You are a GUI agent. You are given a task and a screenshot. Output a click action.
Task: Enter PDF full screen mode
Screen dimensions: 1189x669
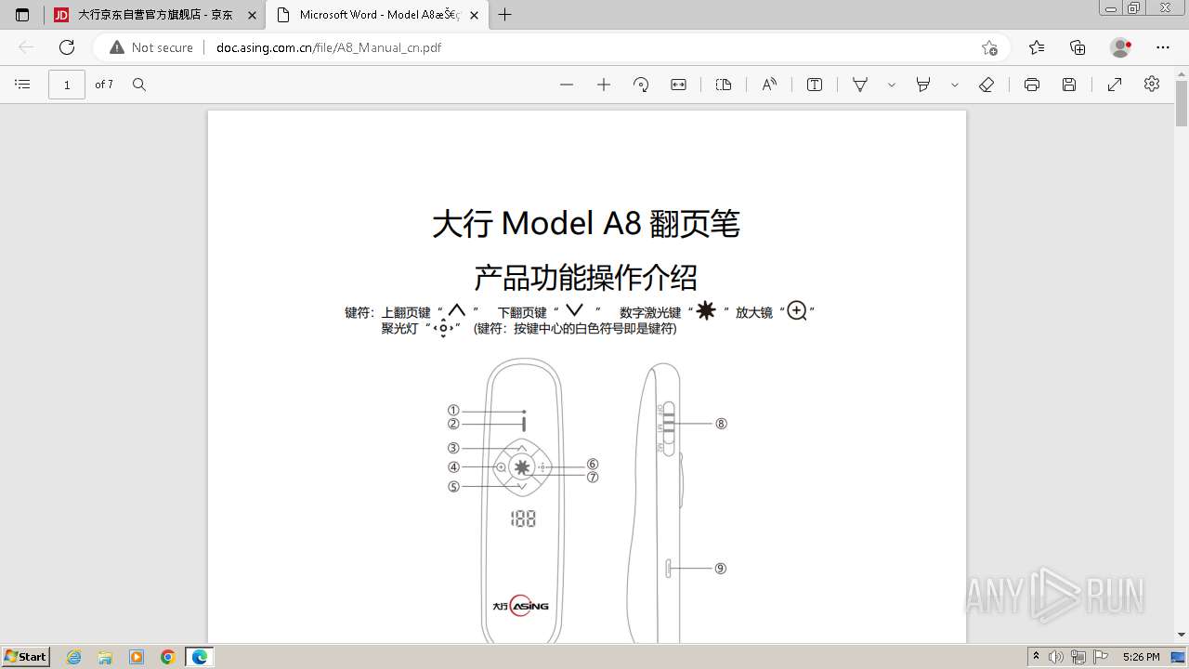coord(1115,85)
